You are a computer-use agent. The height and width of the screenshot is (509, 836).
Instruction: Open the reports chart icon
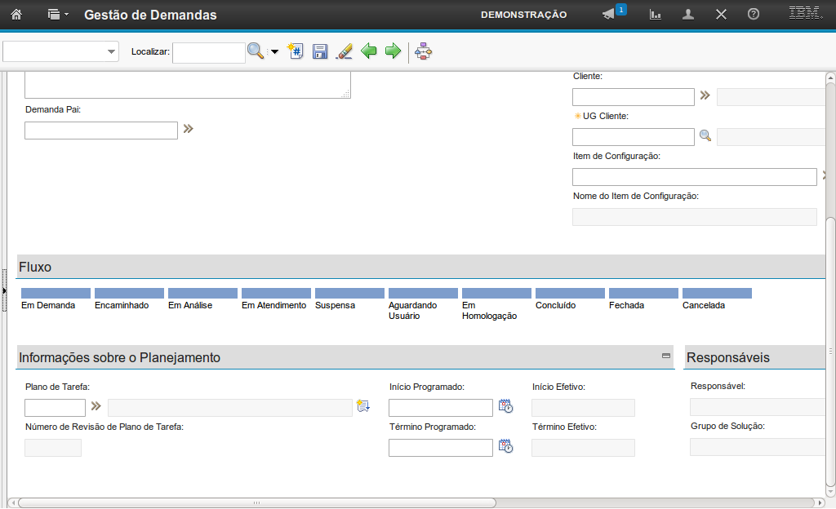(x=655, y=15)
